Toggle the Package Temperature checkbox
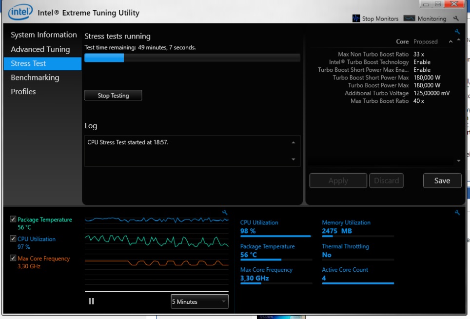The width and height of the screenshot is (470, 319). coord(13,219)
